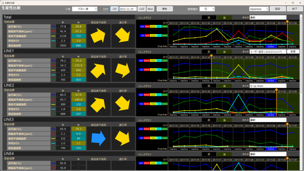Open LINE1's 変化点 ユーザー指定 dropdown
The width and height of the screenshot is (304, 171).
(x=268, y=52)
